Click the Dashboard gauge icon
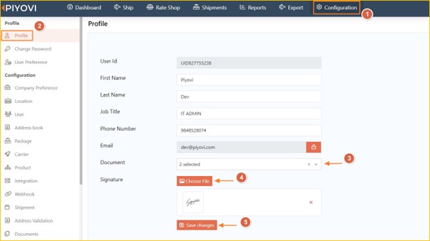 pyautogui.click(x=70, y=7)
